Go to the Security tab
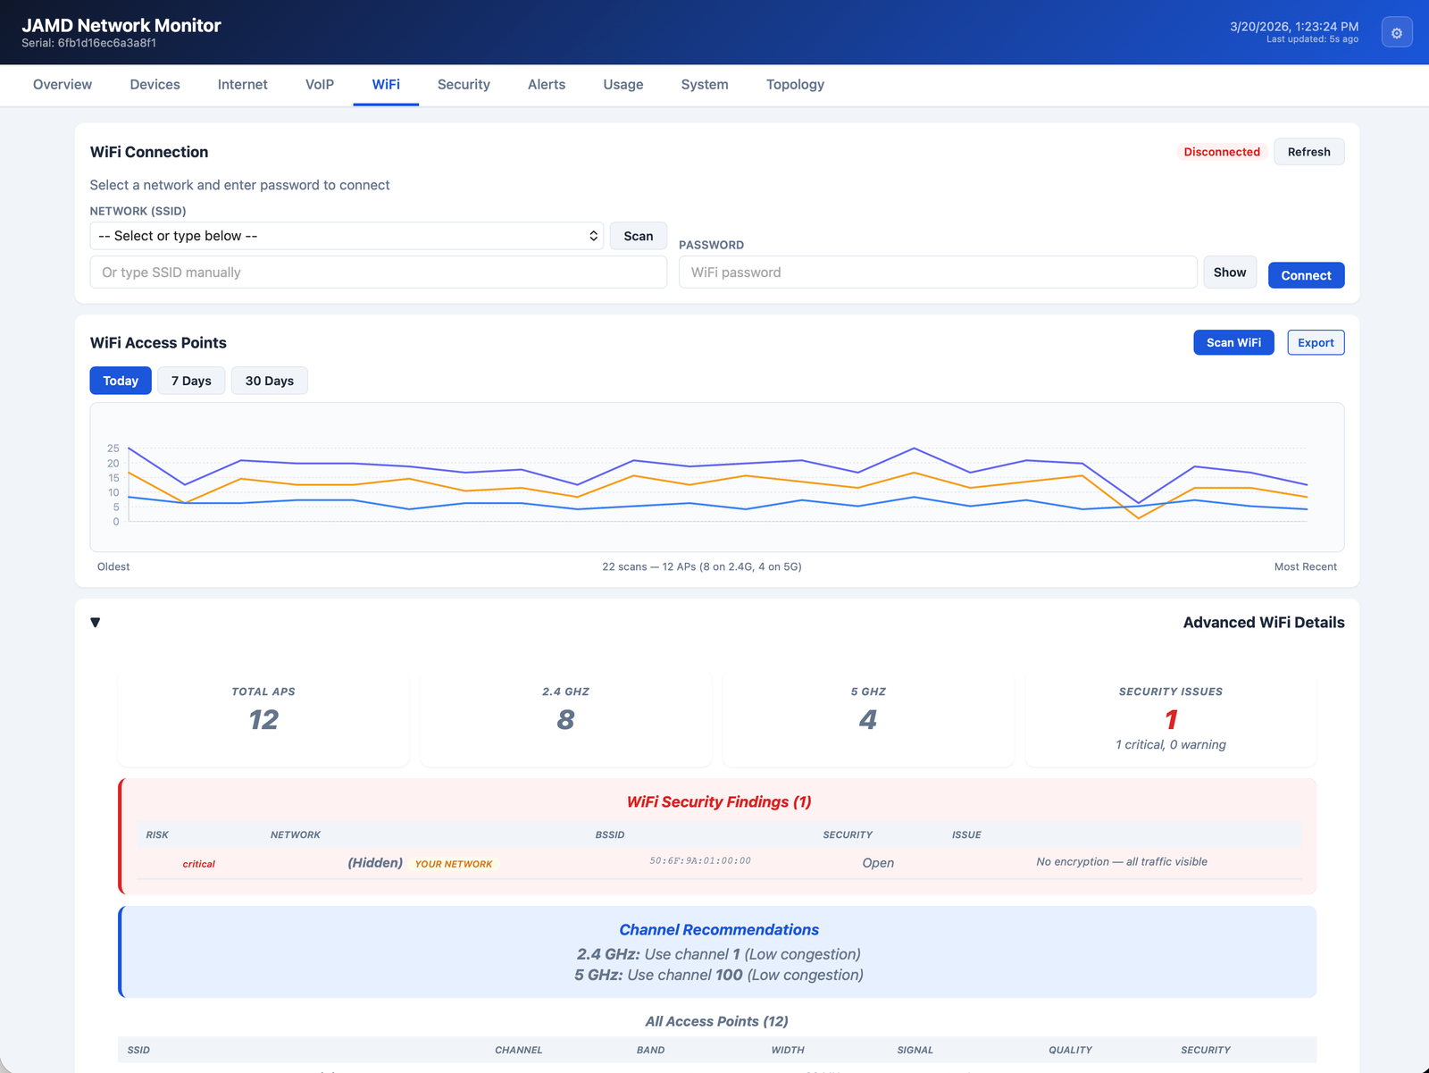This screenshot has width=1429, height=1073. tap(464, 85)
